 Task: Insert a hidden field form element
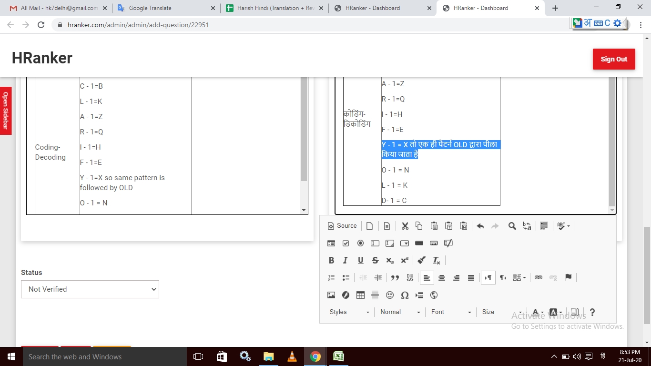tap(448, 243)
